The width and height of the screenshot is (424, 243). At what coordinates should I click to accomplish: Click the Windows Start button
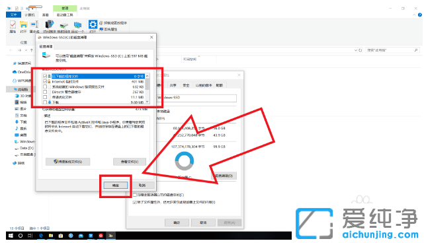tap(11, 236)
